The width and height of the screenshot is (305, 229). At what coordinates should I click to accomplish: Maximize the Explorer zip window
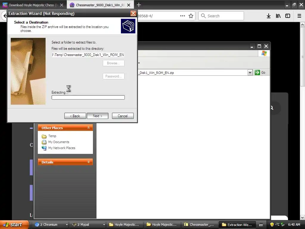click(259, 46)
